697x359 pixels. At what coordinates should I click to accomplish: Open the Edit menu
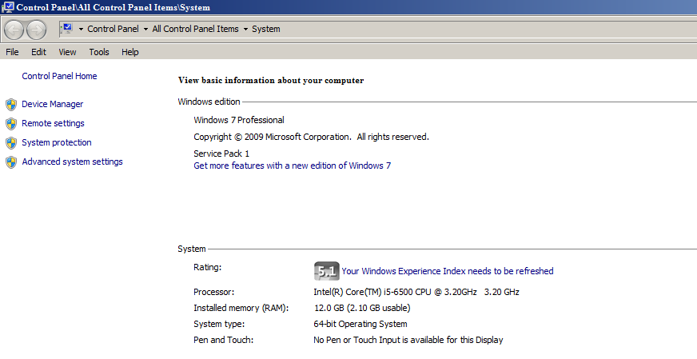pos(38,52)
